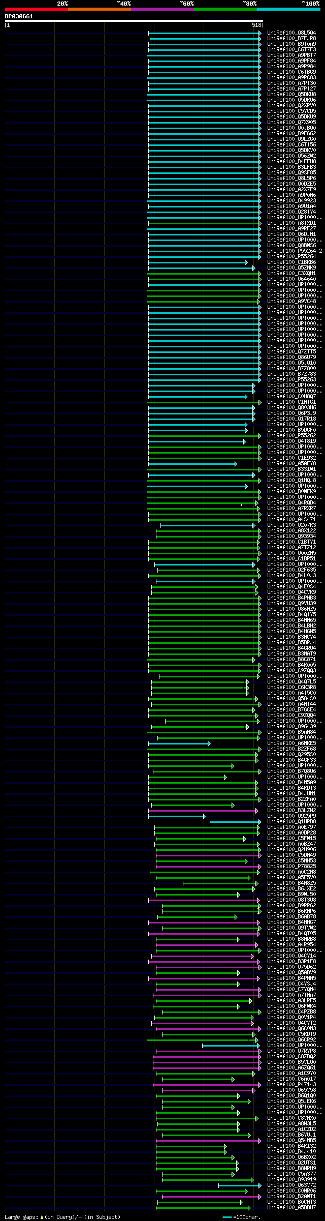Click the cyan ~100% identity legend segment

point(288,9)
